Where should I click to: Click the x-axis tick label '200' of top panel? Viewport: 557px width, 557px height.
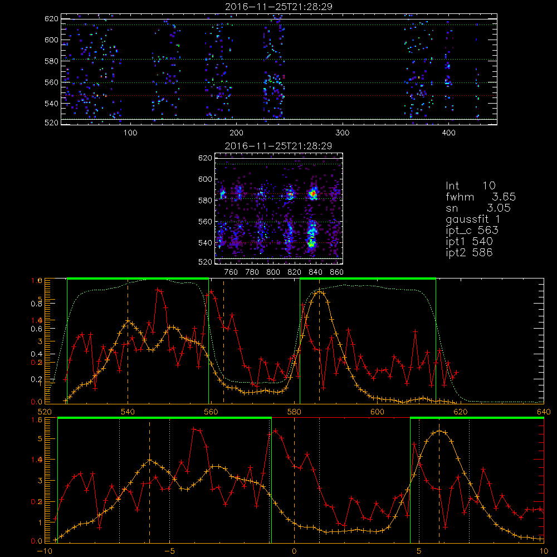click(236, 133)
